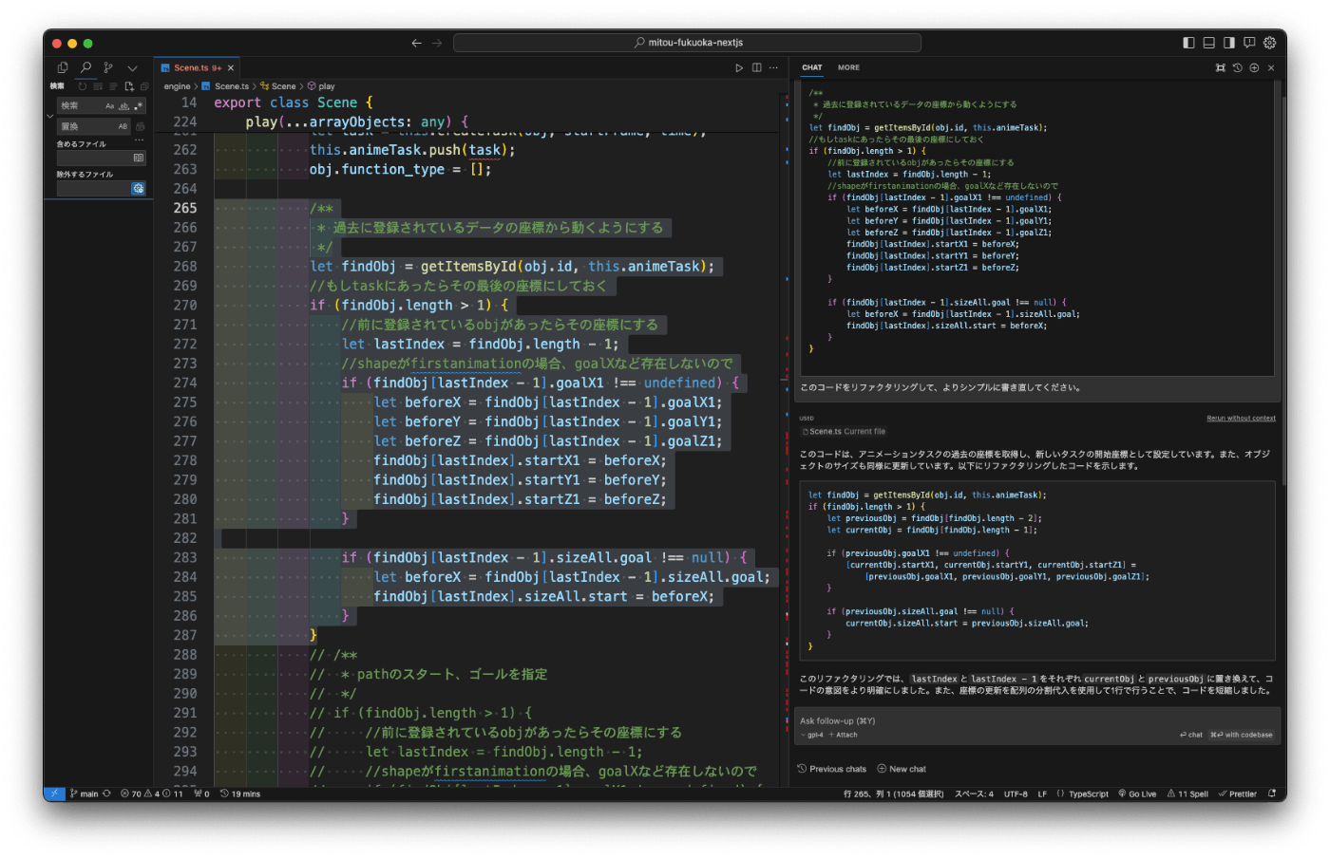This screenshot has height=859, width=1330.
Task: Open Previous chats
Action: 832,769
